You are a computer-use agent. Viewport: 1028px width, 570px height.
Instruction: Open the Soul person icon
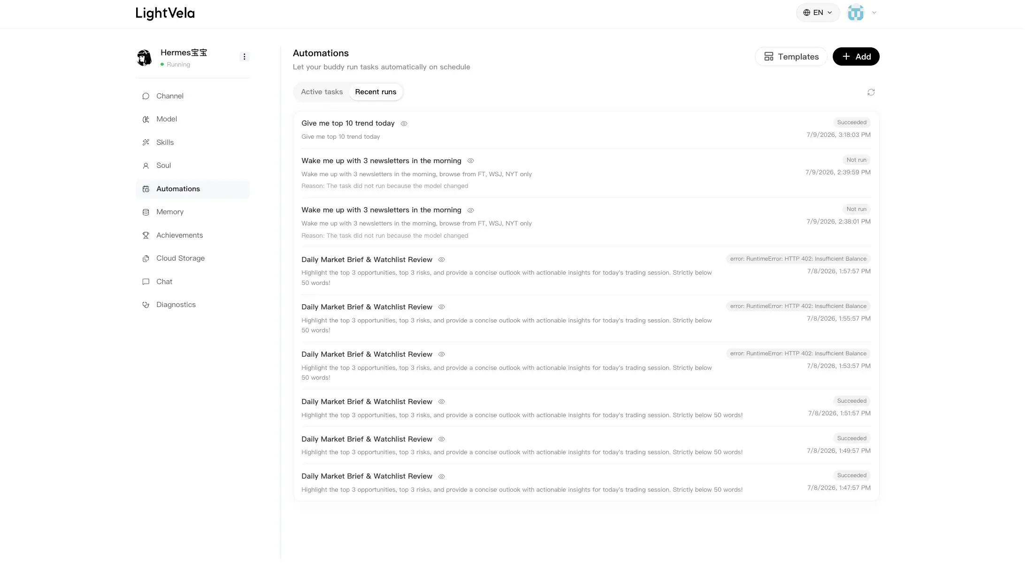pyautogui.click(x=146, y=165)
